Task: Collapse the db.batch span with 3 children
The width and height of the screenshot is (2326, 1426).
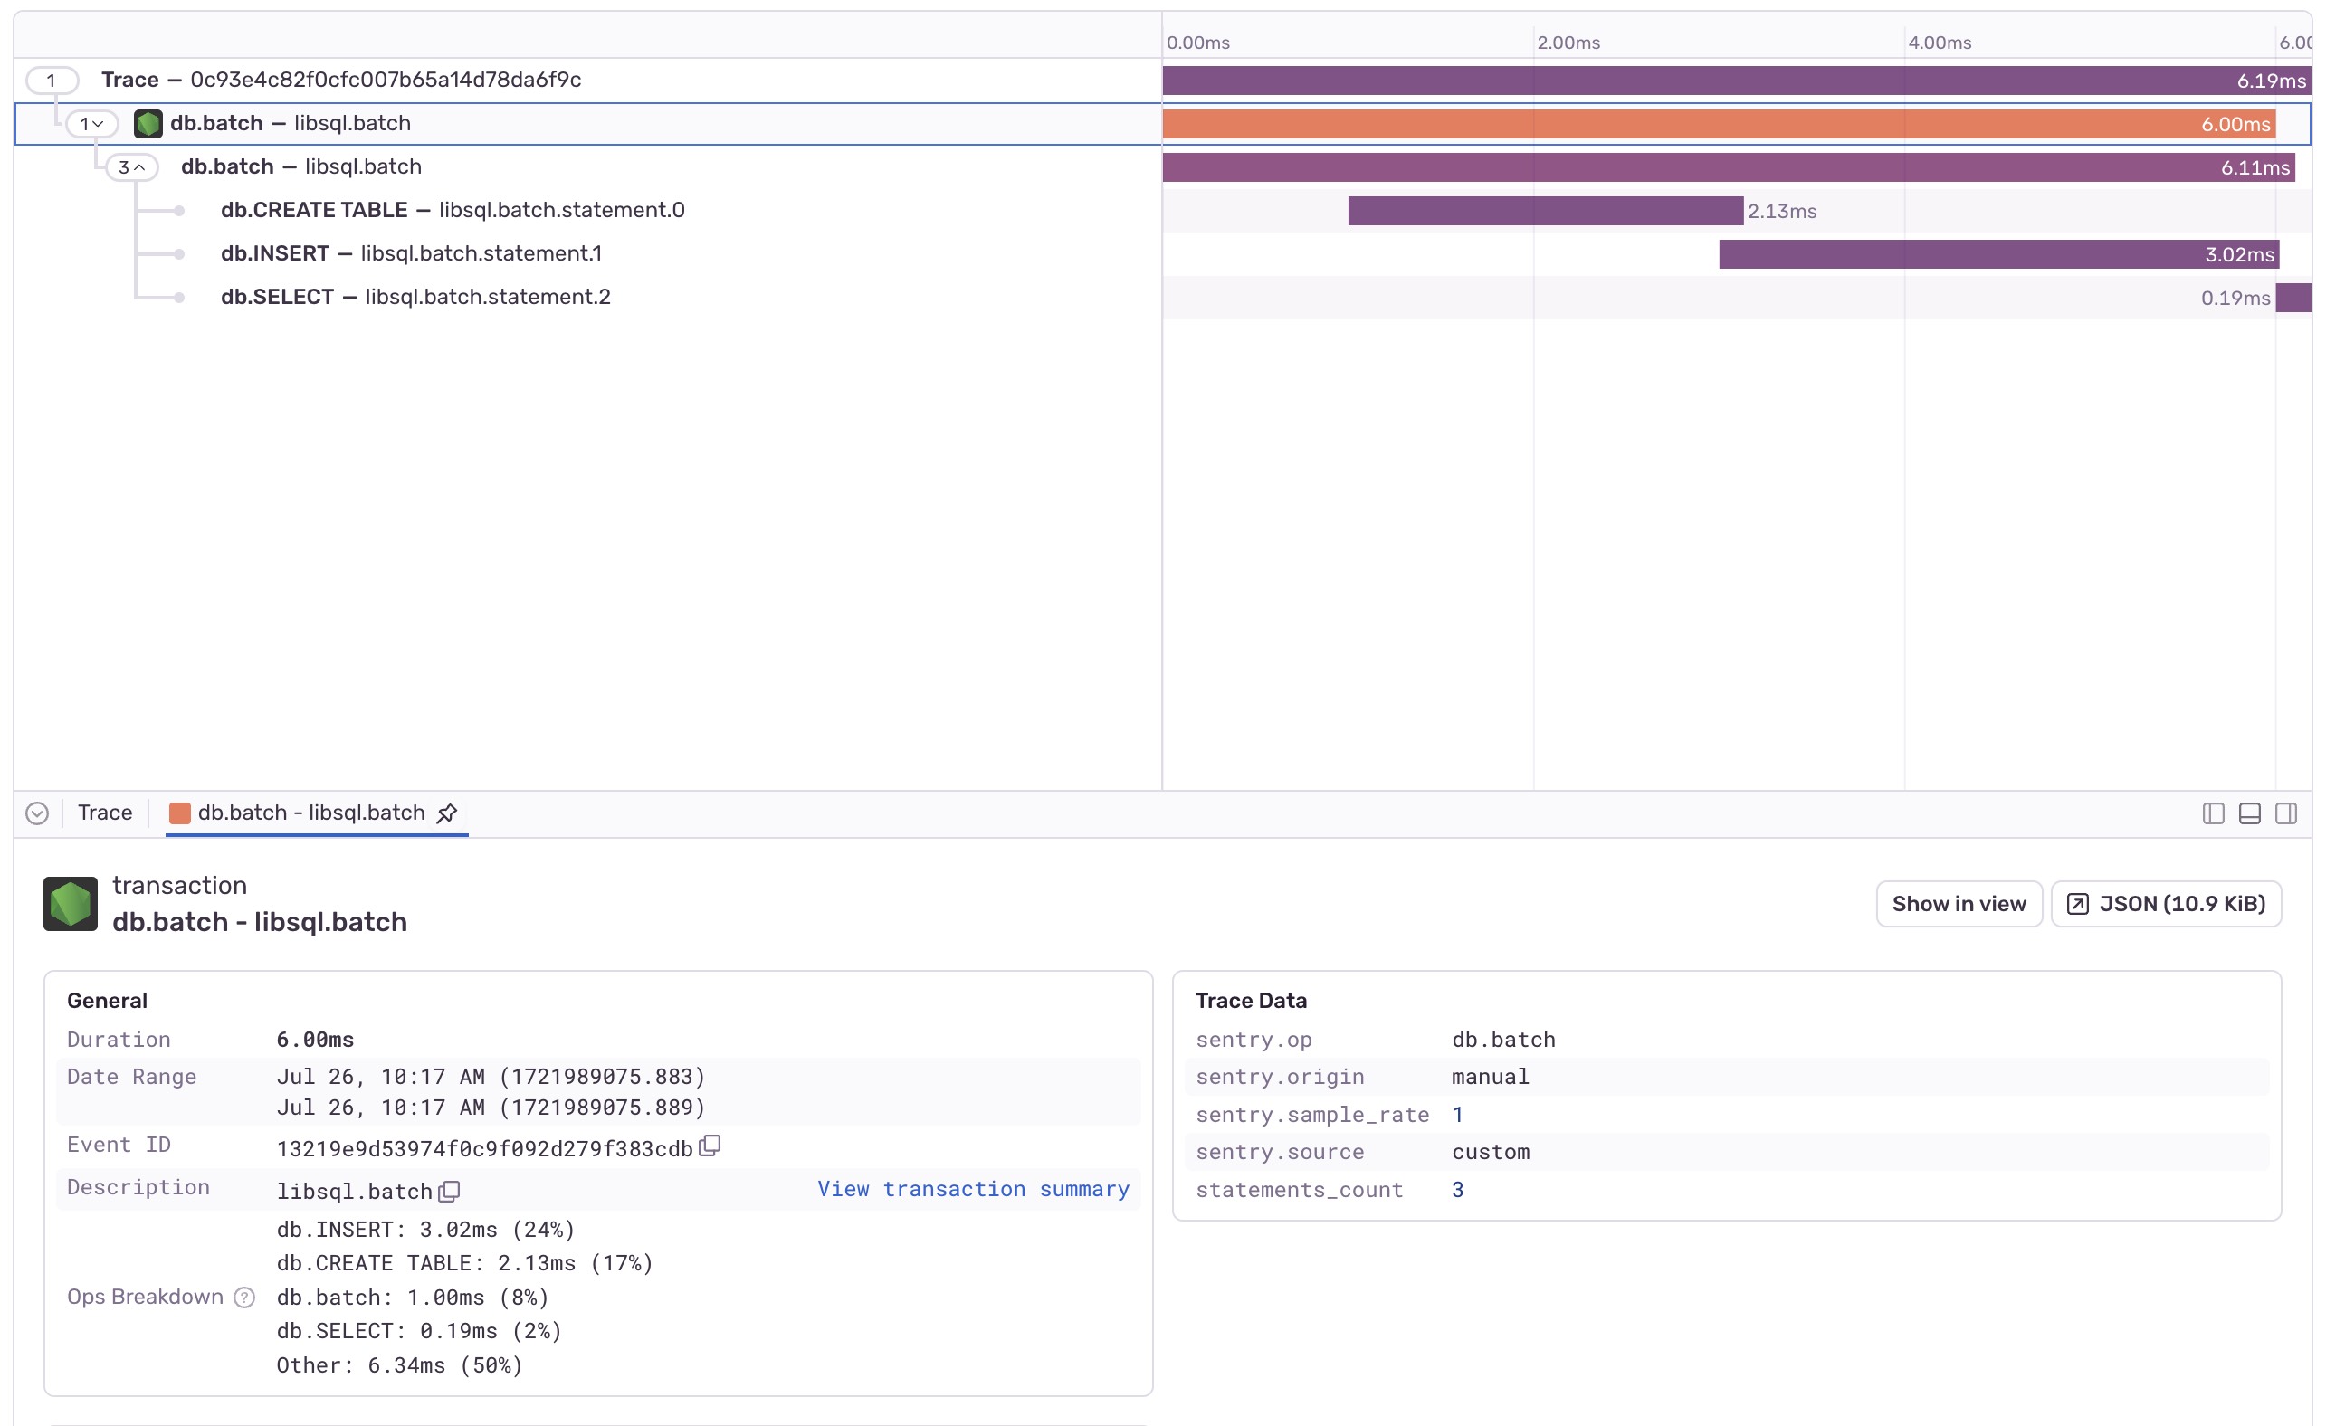Action: 131,167
